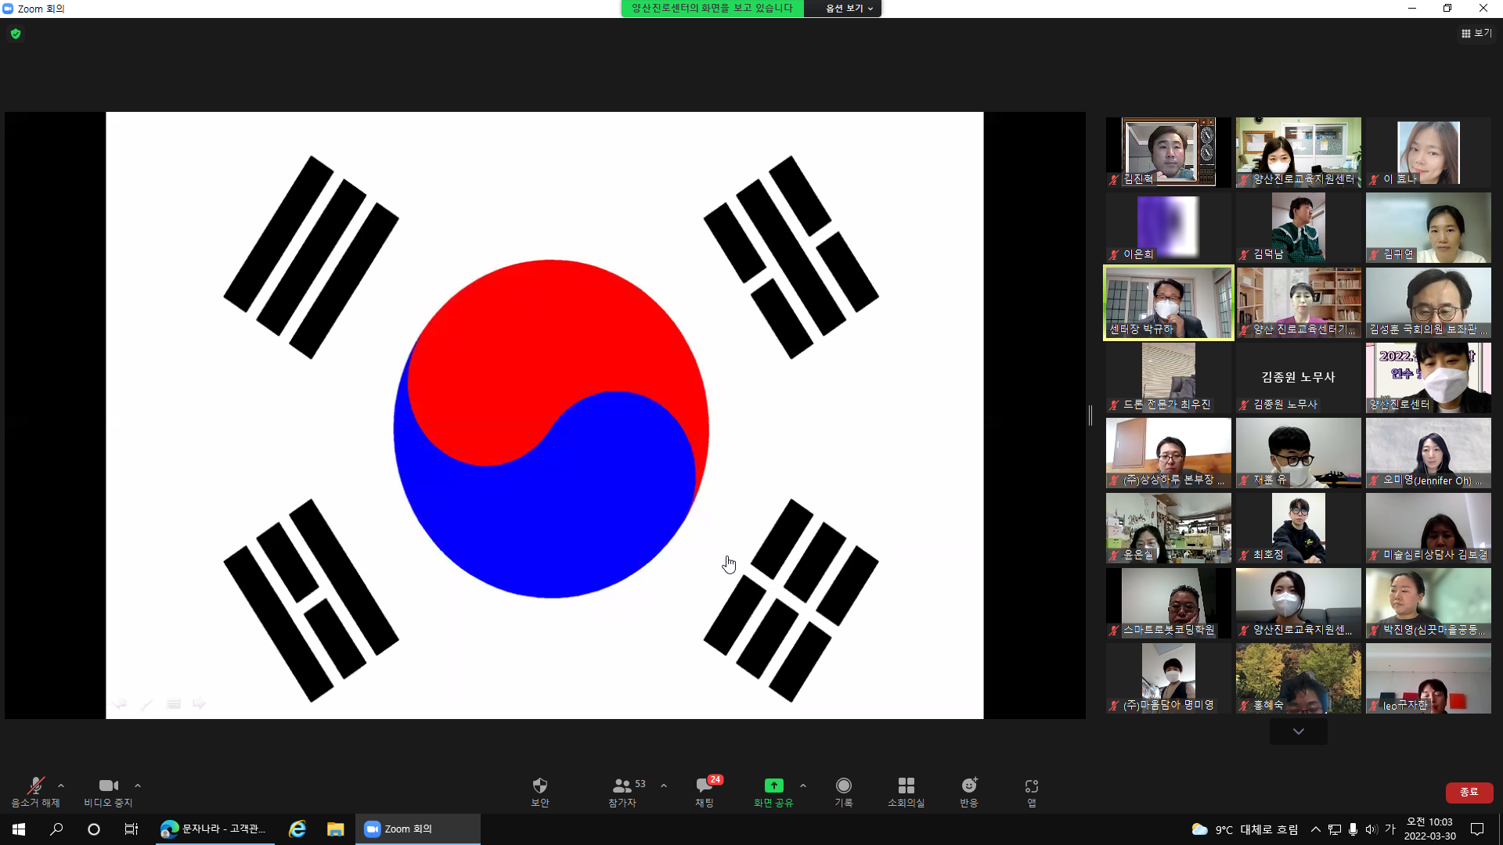
Task: Open Breakout Rooms (소회의실) icon
Action: coord(906,786)
